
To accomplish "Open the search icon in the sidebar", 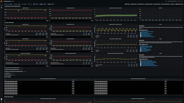I will pyautogui.click(x=1, y=5).
